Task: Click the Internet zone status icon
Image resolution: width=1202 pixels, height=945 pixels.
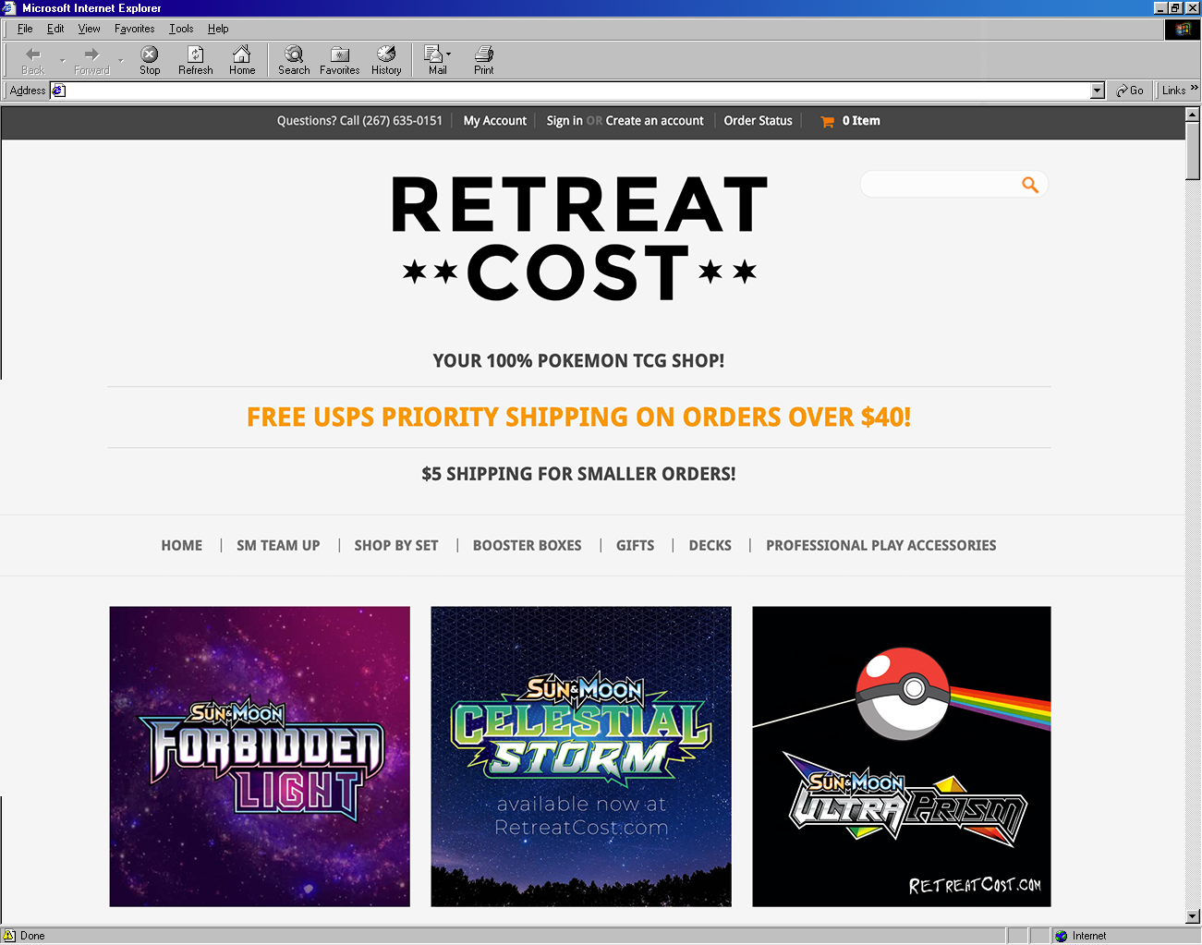Action: coord(1062,936)
